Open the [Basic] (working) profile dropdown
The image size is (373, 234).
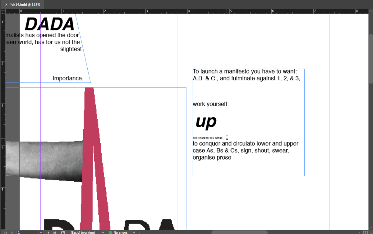point(103,232)
